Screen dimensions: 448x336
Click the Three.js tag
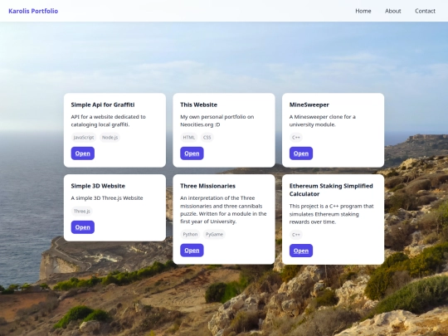point(81,212)
